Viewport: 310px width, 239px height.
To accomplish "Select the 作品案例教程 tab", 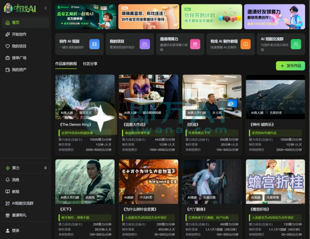I will (x=66, y=64).
